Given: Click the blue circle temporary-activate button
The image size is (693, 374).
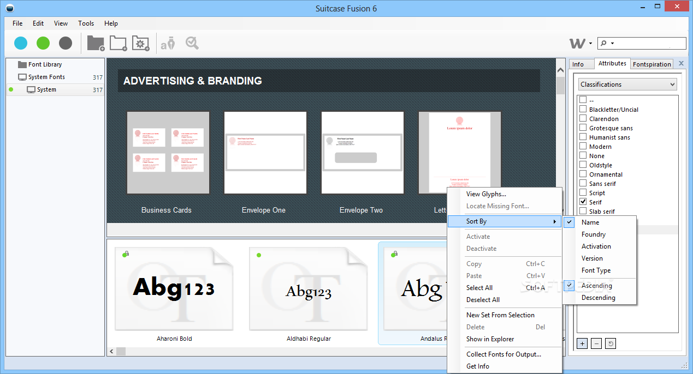Looking at the screenshot, I should 21,43.
